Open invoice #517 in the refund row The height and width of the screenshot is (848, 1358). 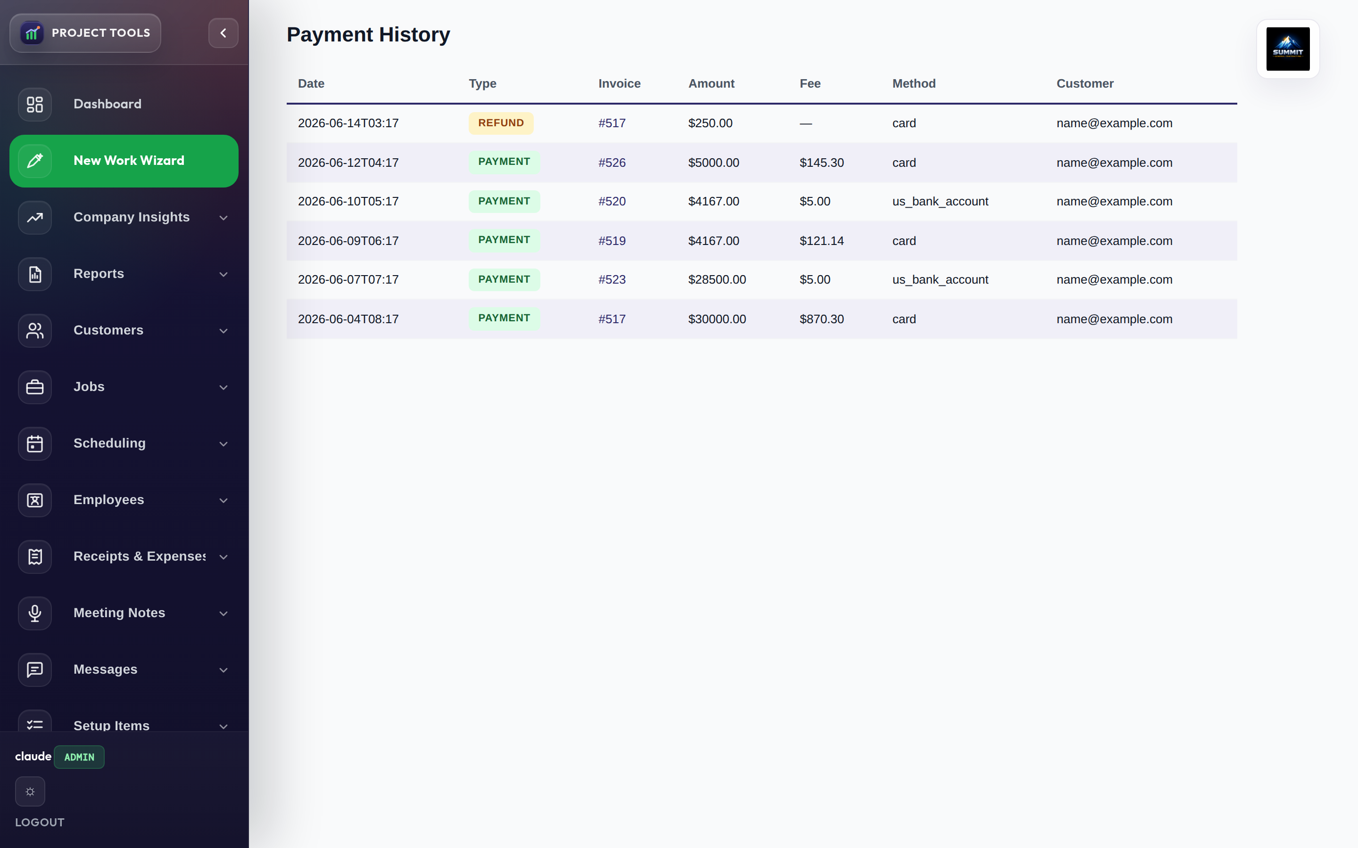pyautogui.click(x=612, y=123)
